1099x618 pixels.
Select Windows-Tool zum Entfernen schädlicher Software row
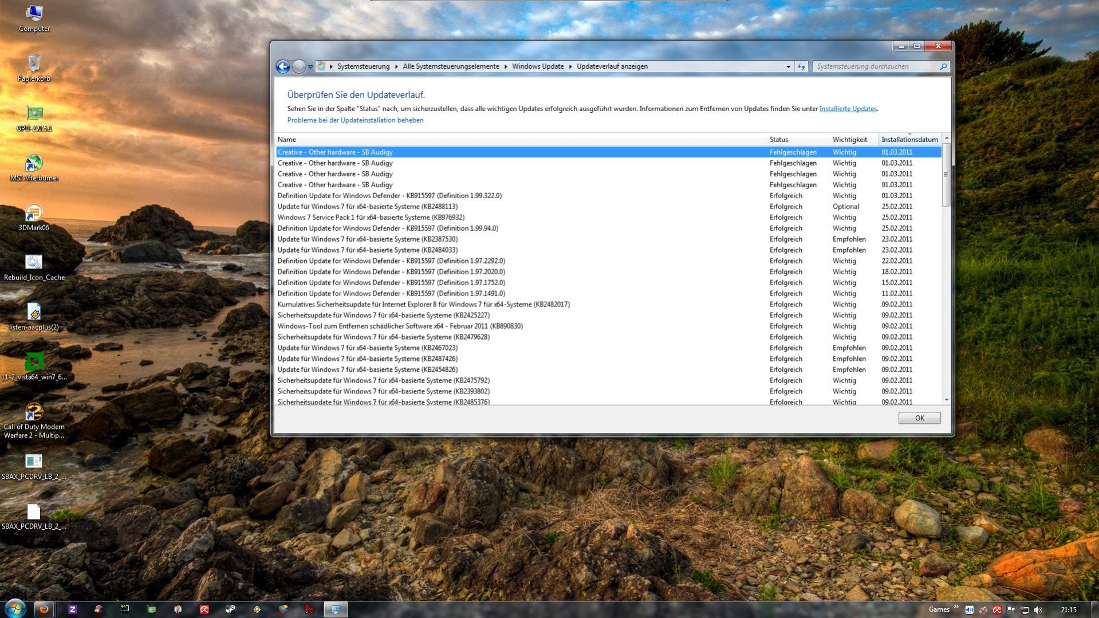point(608,326)
